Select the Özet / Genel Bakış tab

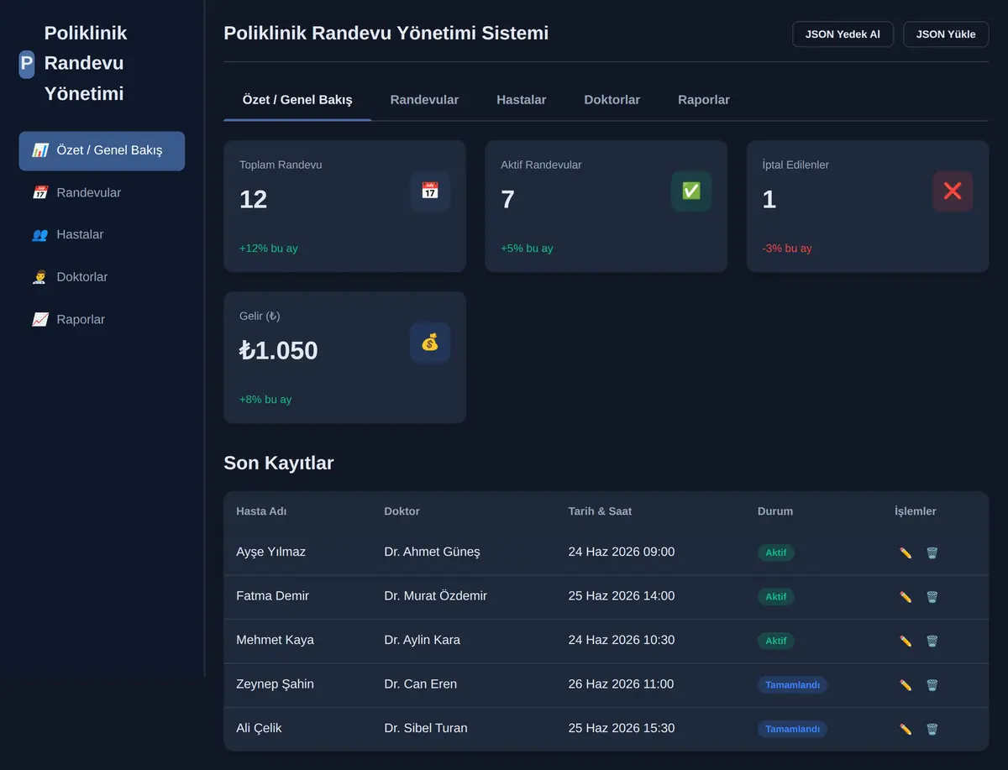[x=297, y=100]
